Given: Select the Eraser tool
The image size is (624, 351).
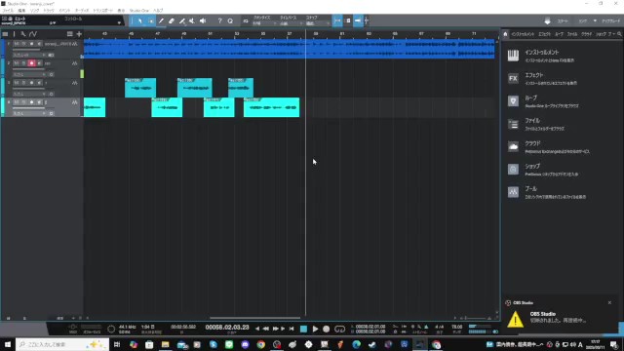Looking at the screenshot, I should [x=172, y=20].
